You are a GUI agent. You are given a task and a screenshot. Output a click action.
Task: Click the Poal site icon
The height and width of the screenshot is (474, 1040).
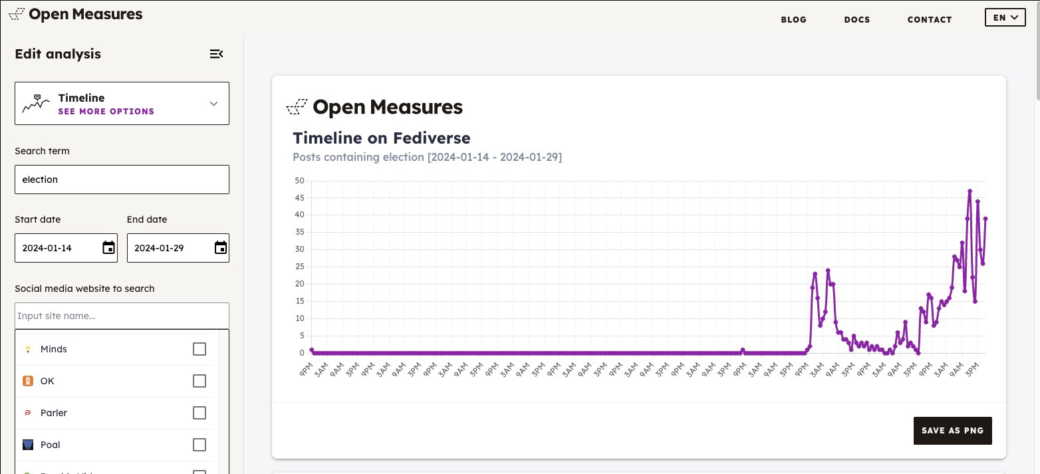28,445
